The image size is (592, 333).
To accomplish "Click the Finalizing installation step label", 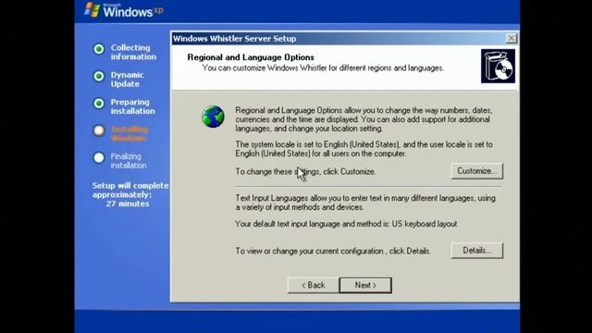I will 129,161.
